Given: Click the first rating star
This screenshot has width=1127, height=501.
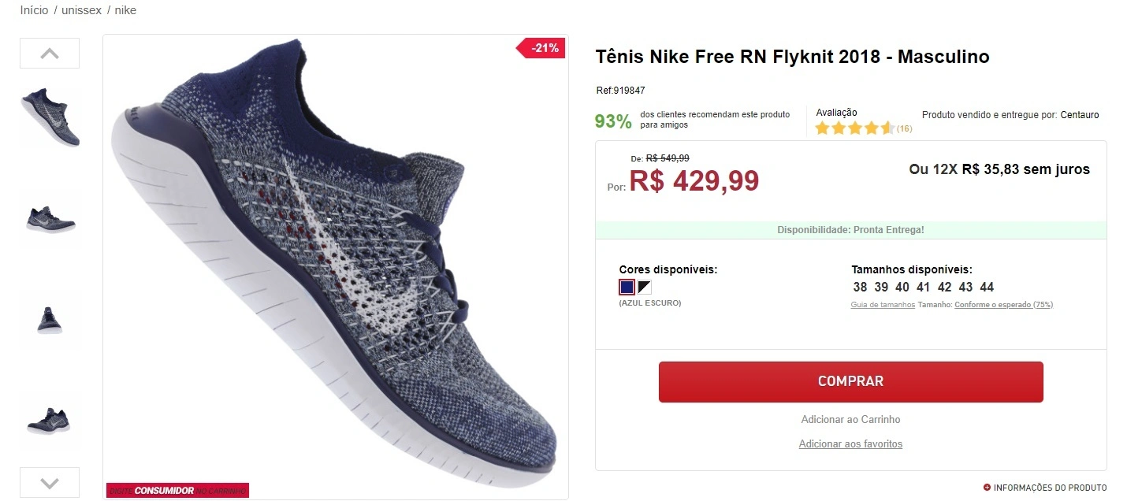Looking at the screenshot, I should pyautogui.click(x=823, y=127).
